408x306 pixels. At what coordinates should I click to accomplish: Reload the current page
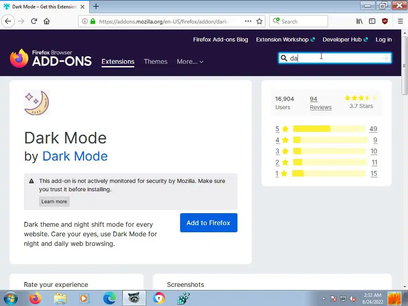[34, 21]
